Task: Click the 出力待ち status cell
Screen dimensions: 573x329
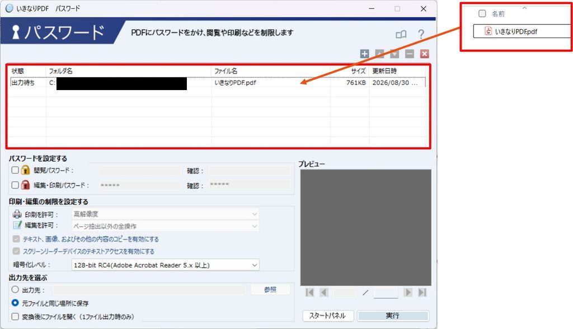Action: (x=22, y=83)
